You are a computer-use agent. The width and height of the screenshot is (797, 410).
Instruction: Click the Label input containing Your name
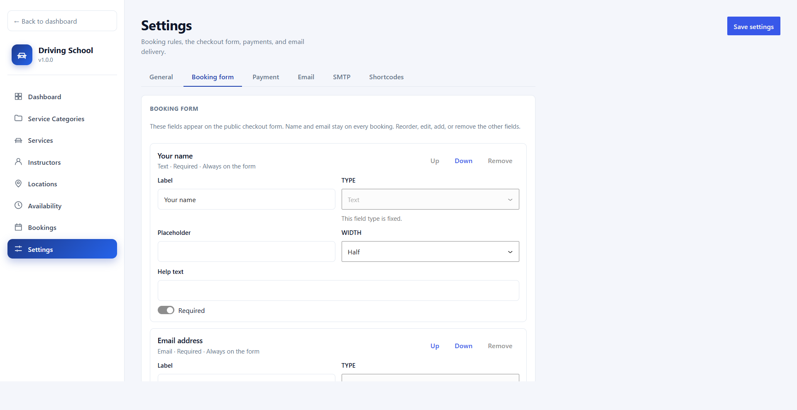246,199
